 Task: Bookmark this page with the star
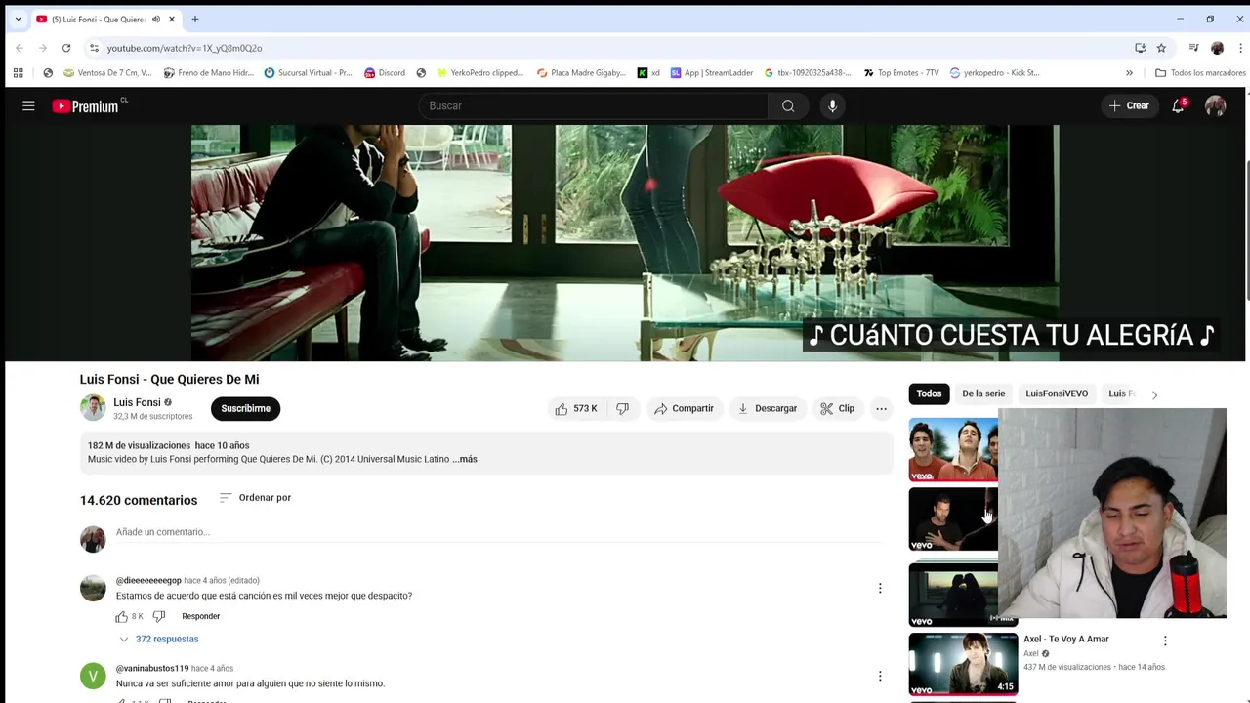(1161, 48)
